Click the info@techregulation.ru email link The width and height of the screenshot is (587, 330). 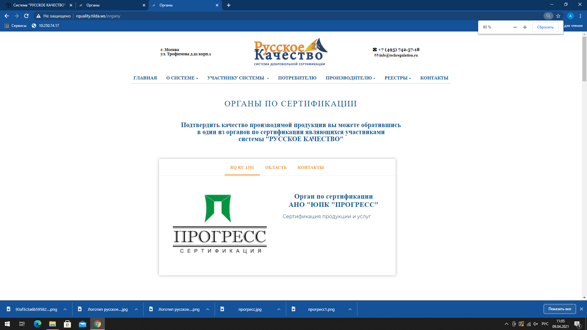tap(398, 55)
